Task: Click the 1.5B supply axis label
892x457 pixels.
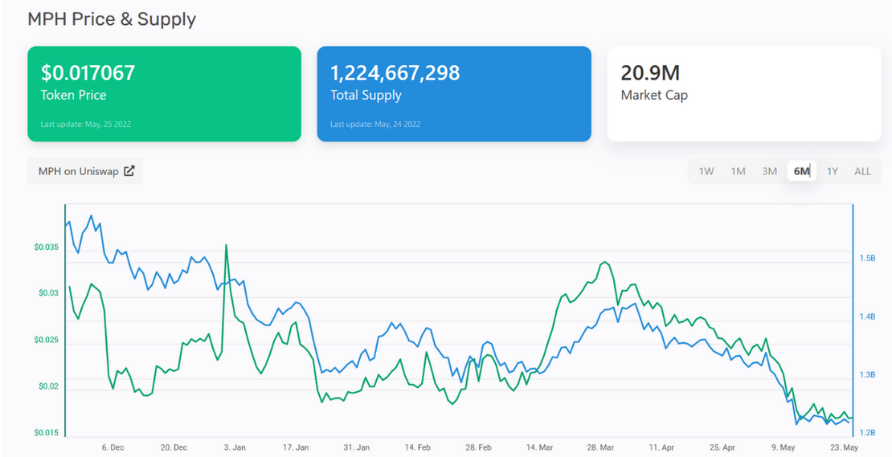Action: [x=866, y=258]
